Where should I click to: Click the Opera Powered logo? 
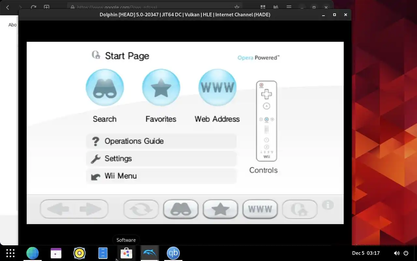point(259,58)
